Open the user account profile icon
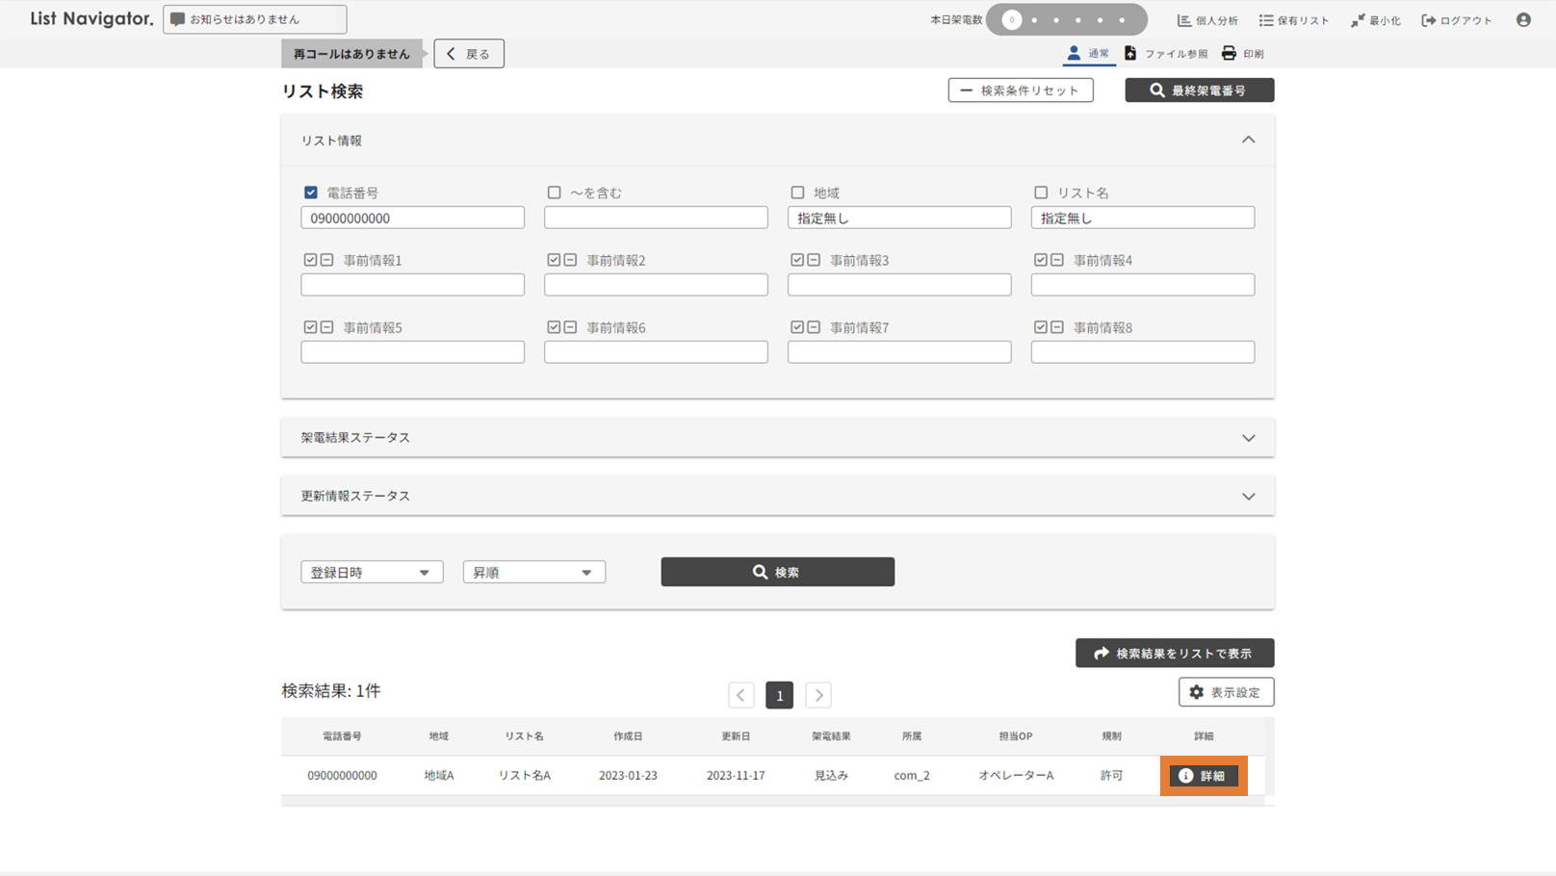This screenshot has width=1556, height=876. tap(1523, 19)
